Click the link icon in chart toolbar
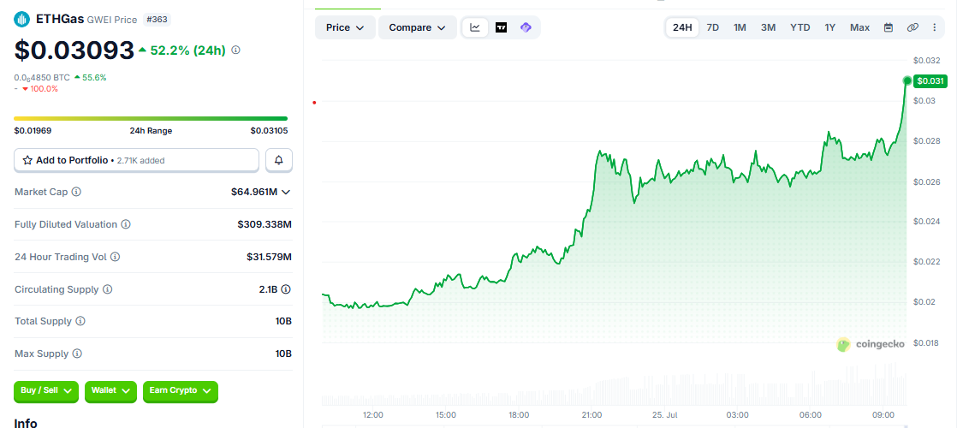Image resolution: width=957 pixels, height=428 pixels. tap(912, 27)
